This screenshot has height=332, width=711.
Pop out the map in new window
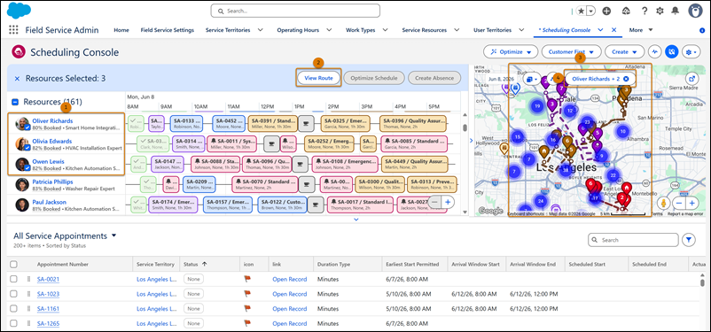691,79
